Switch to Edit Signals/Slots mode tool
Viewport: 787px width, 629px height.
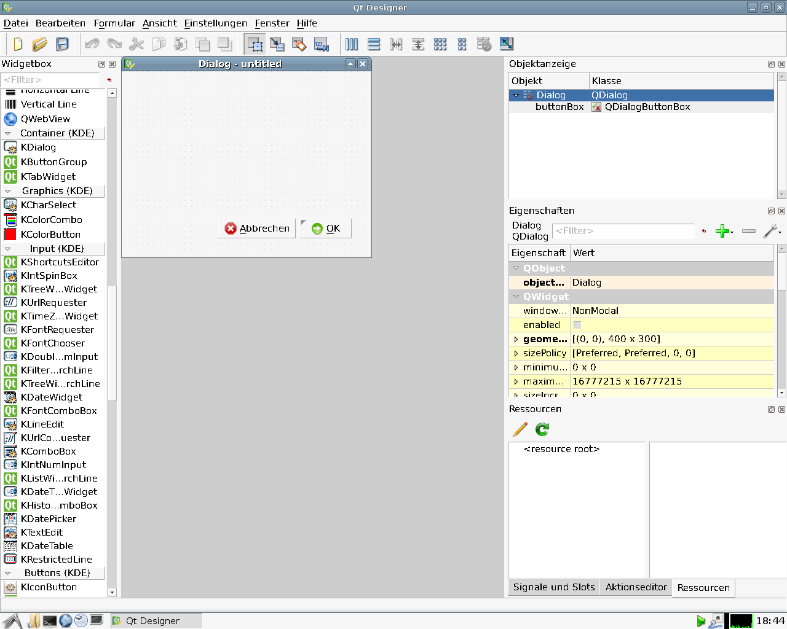(x=277, y=44)
